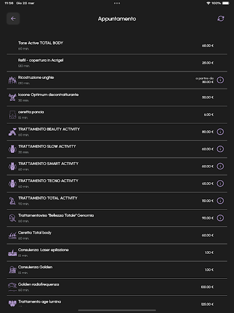Open info for Ricostruzione unghie

[220, 80]
